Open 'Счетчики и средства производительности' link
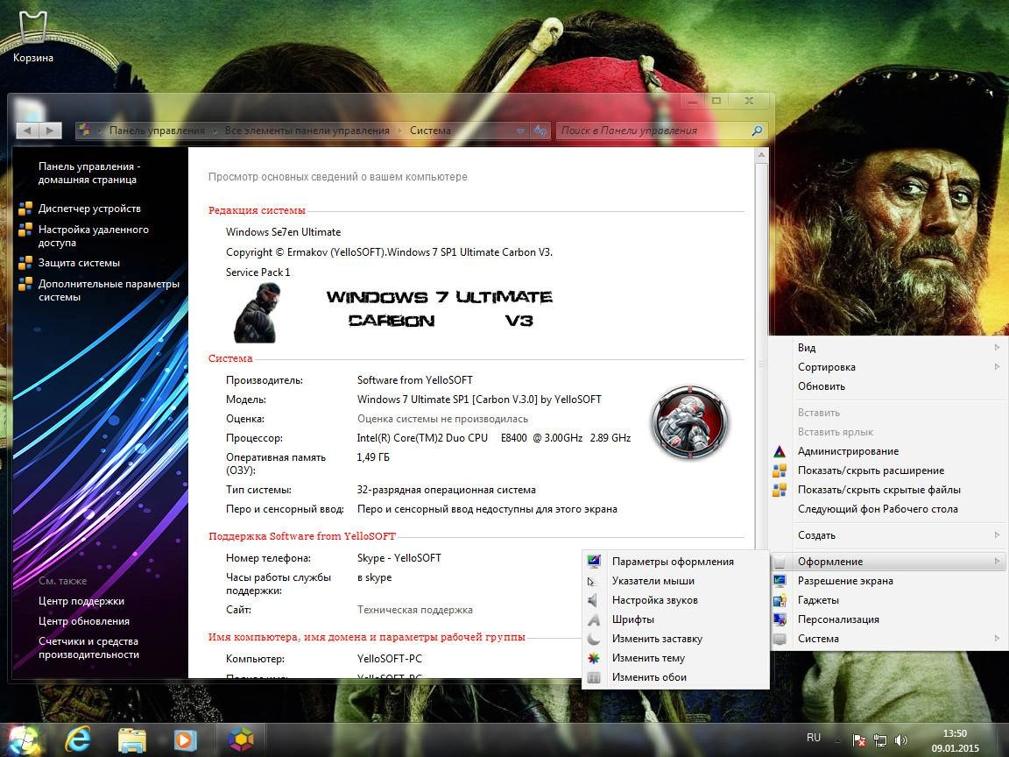Screen dimensions: 1009x757 coord(88,648)
